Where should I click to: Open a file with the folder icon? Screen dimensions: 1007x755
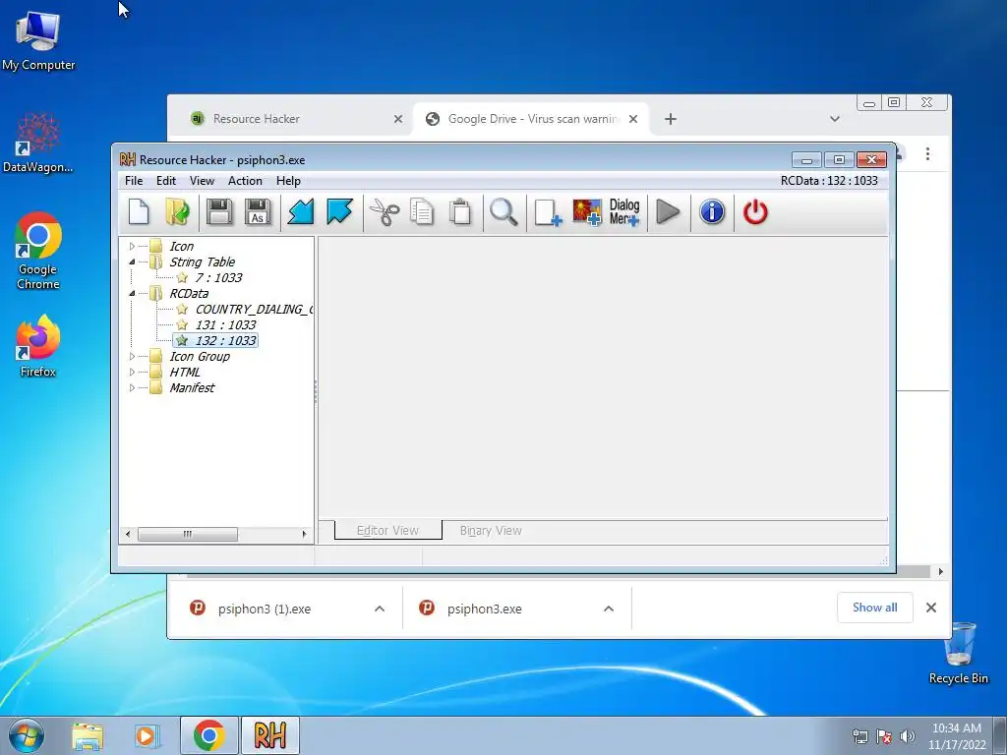[177, 212]
